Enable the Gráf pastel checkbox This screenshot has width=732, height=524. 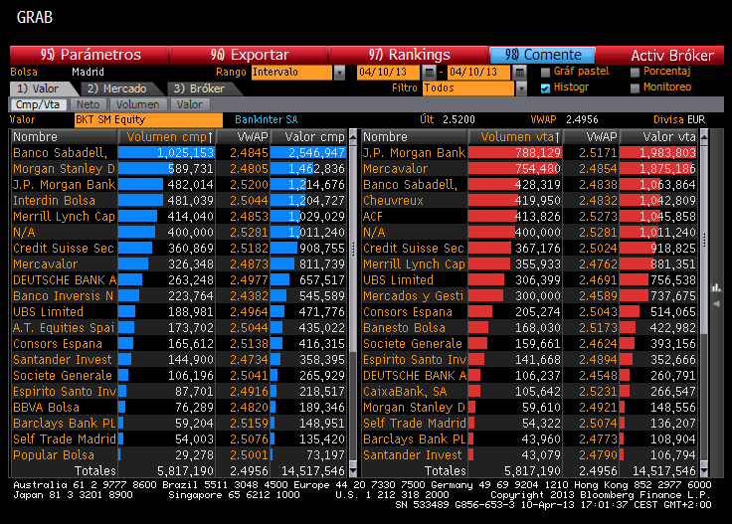(545, 73)
